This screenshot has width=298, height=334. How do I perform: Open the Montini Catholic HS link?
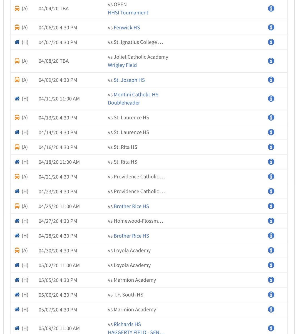point(136,95)
